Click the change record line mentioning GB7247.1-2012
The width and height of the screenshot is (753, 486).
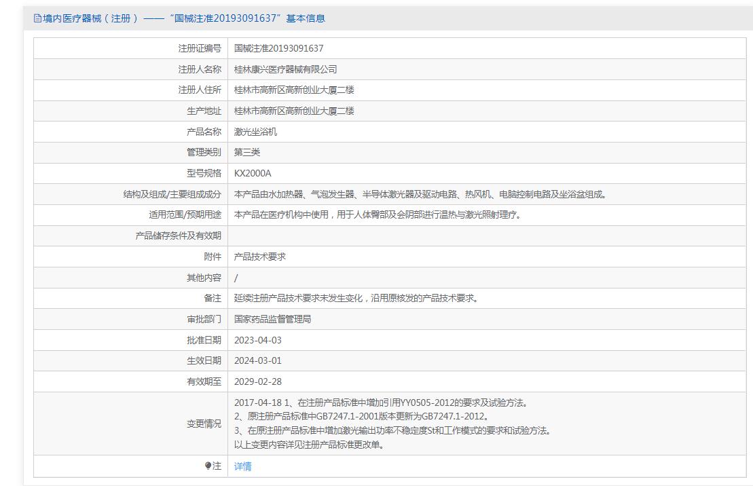(x=361, y=417)
